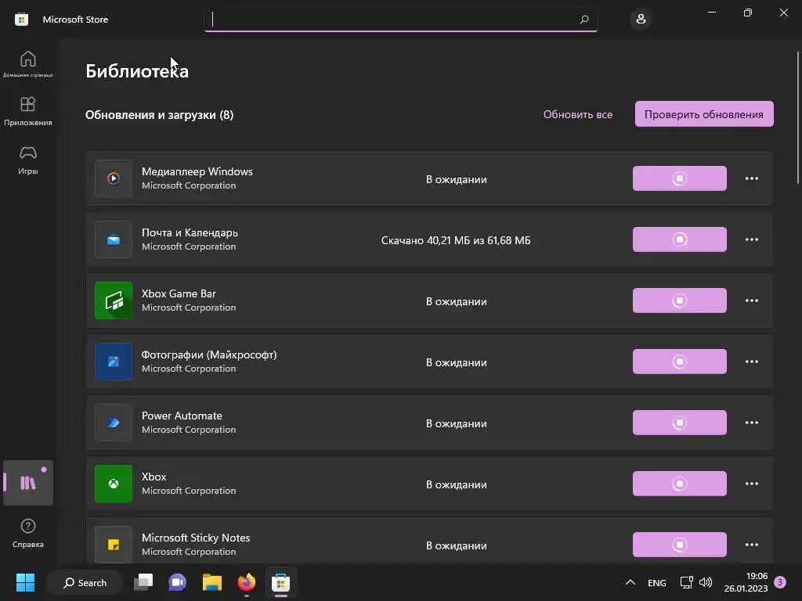Click the search magnifier icon
The width and height of the screenshot is (802, 601).
[x=584, y=20]
